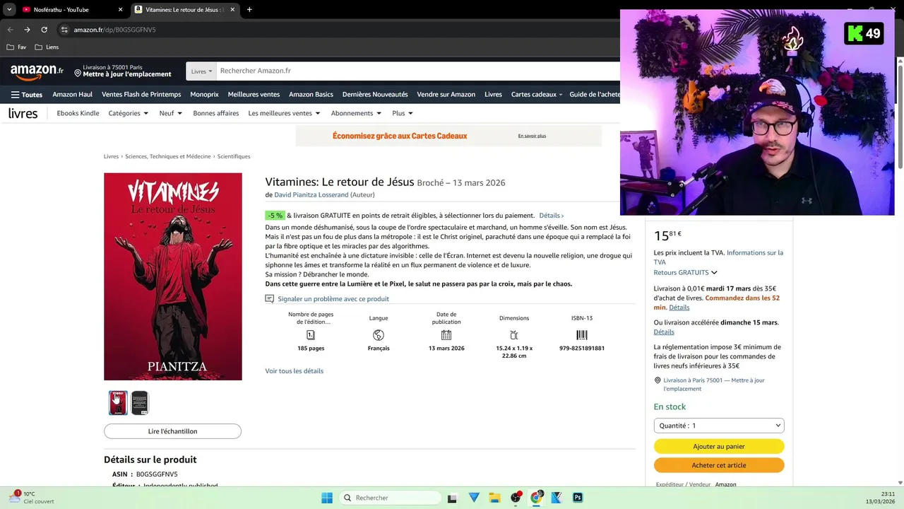Screen dimensions: 904x509
Task: Open the Fav bookmarks folder
Action: pos(17,47)
